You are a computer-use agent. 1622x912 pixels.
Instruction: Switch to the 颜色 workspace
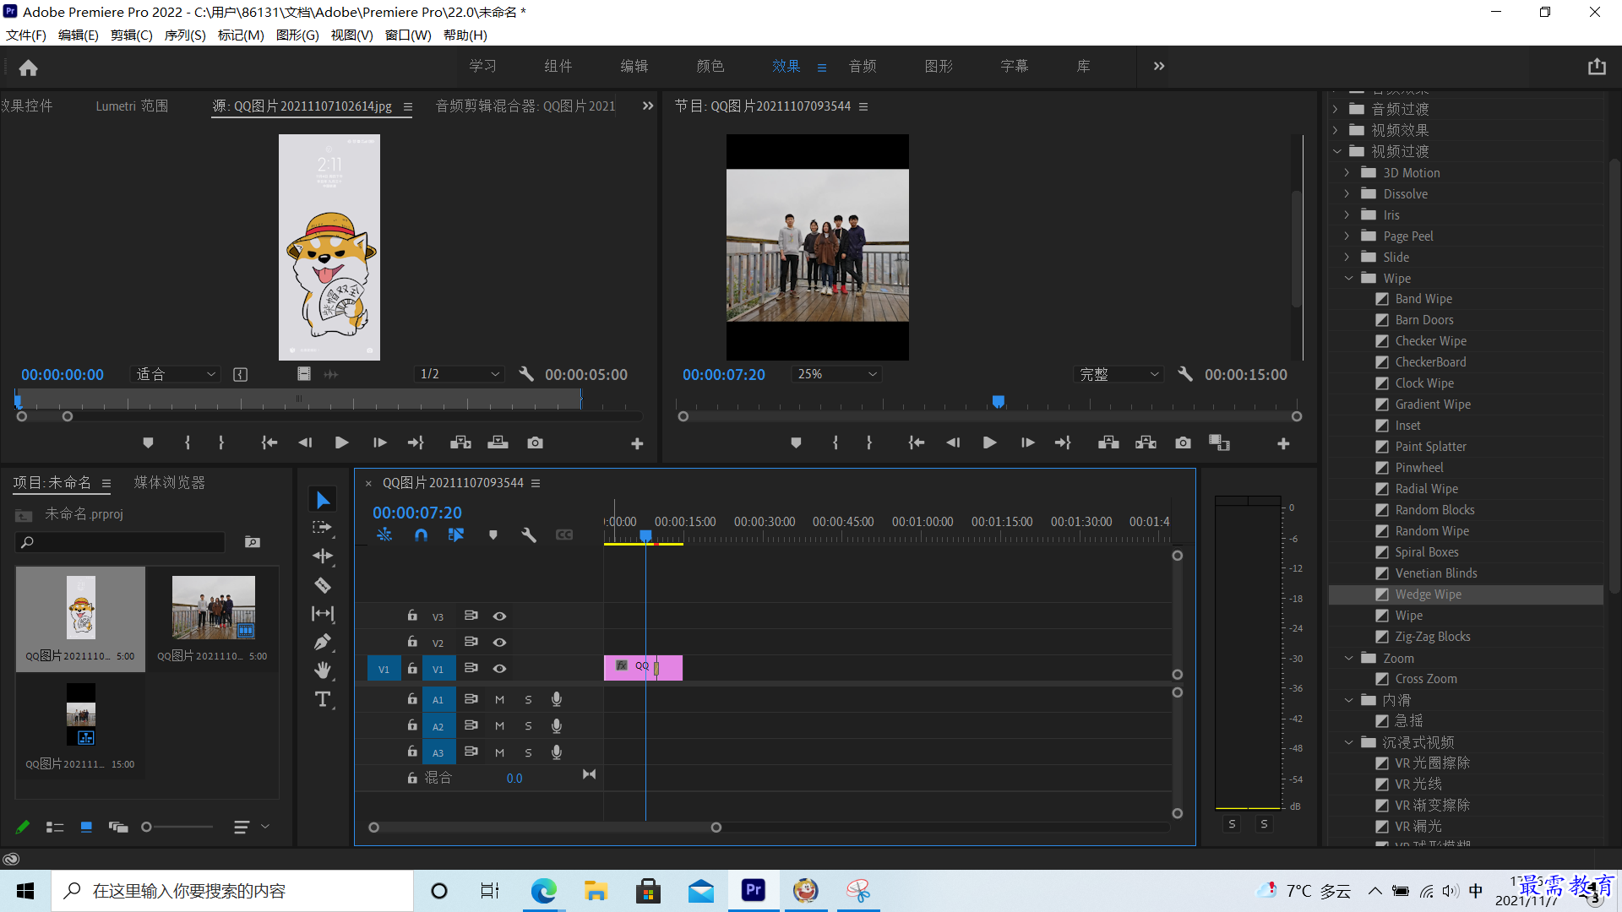(x=710, y=66)
